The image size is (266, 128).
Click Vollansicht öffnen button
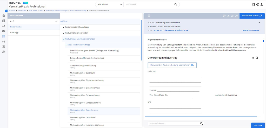pos(252,16)
